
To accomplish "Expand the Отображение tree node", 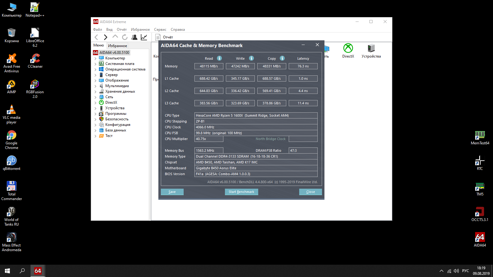I will point(96,80).
